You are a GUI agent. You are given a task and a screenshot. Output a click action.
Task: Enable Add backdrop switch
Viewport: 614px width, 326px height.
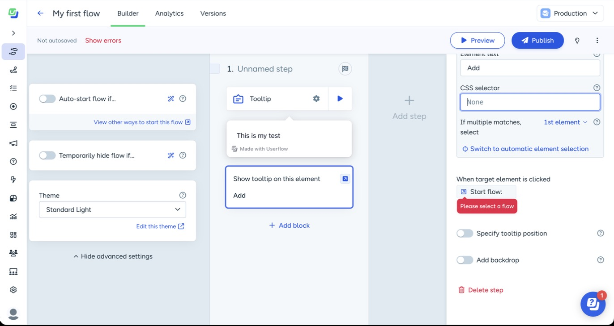(465, 260)
